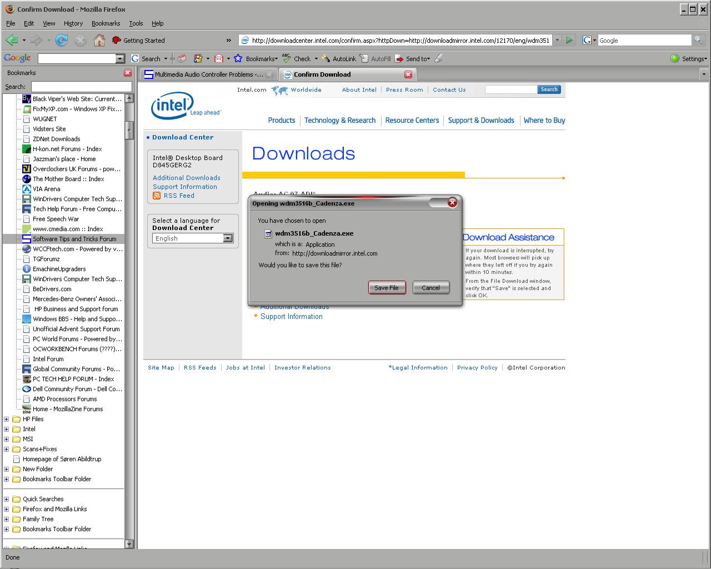Click the magnifying glass search icon
Screen dimensions: 711x569
click(699, 40)
